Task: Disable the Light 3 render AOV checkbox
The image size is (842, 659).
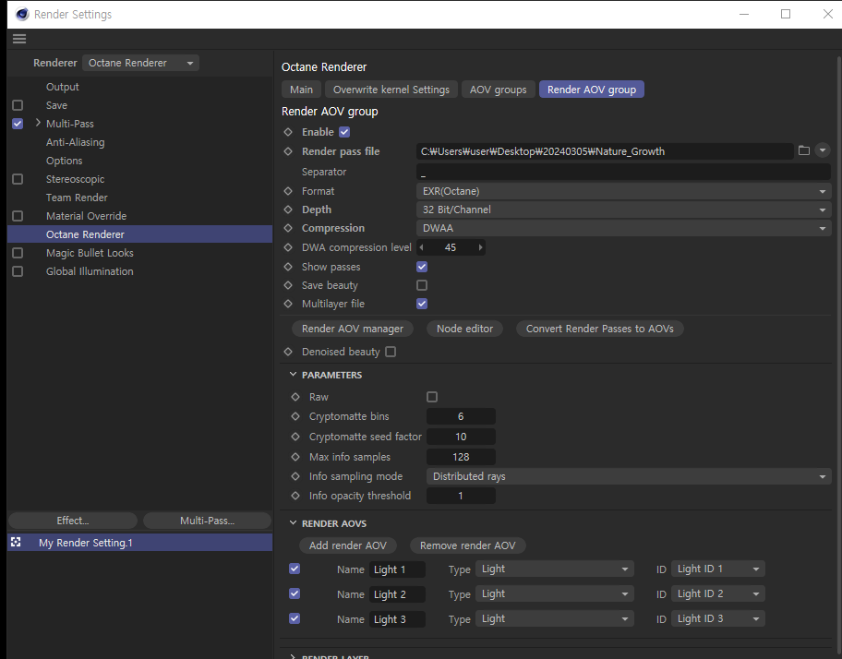Action: click(295, 618)
